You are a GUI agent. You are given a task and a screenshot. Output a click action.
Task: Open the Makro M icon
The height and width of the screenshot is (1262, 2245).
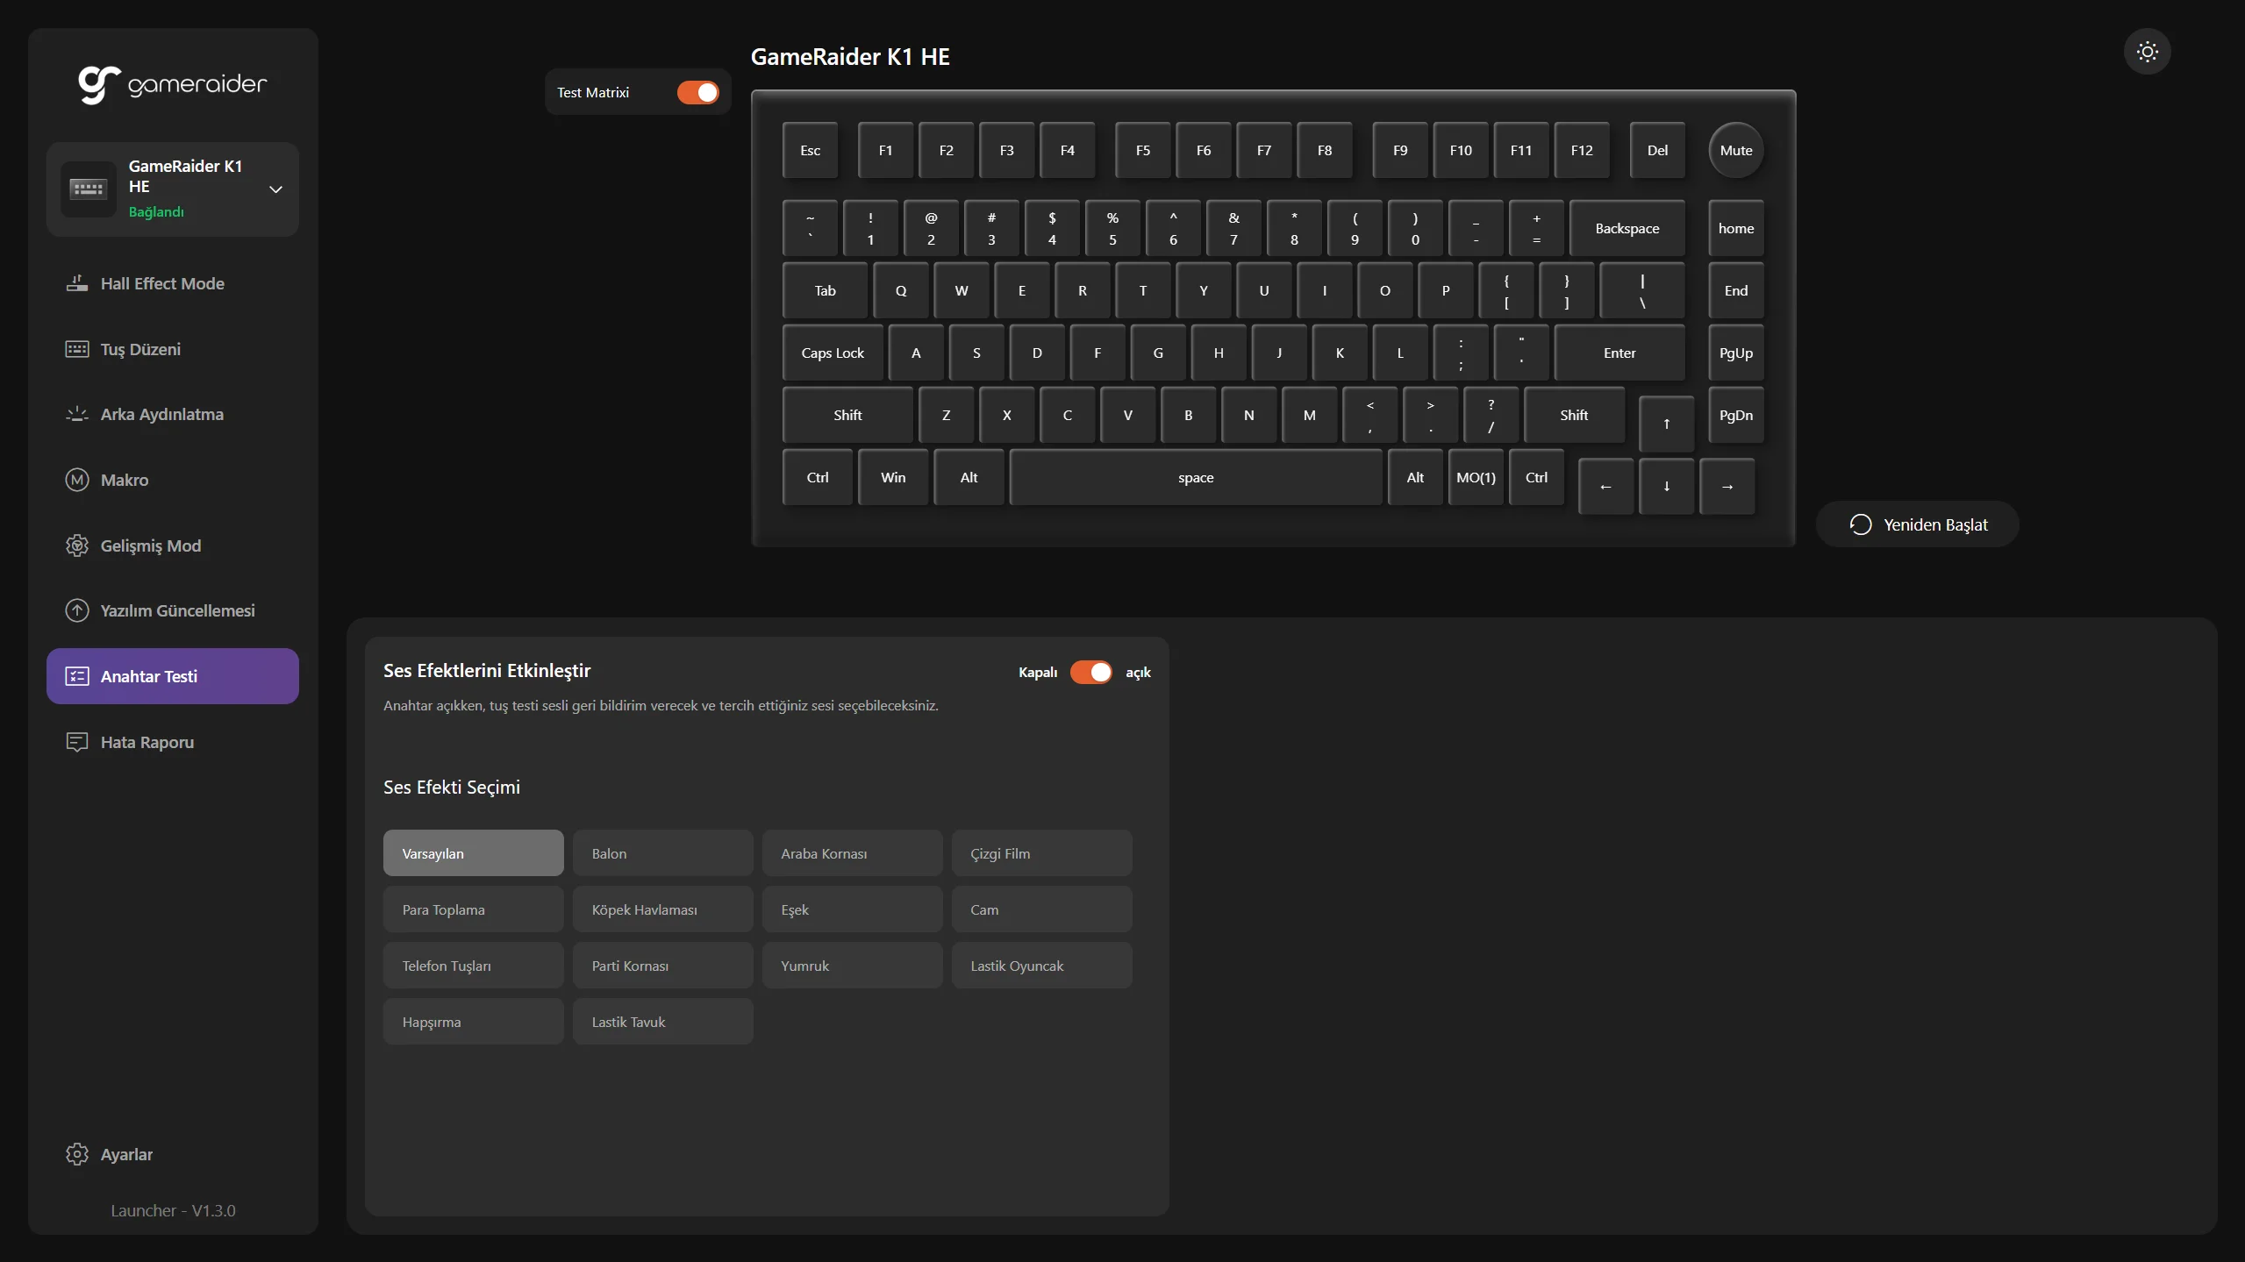pyautogui.click(x=77, y=480)
